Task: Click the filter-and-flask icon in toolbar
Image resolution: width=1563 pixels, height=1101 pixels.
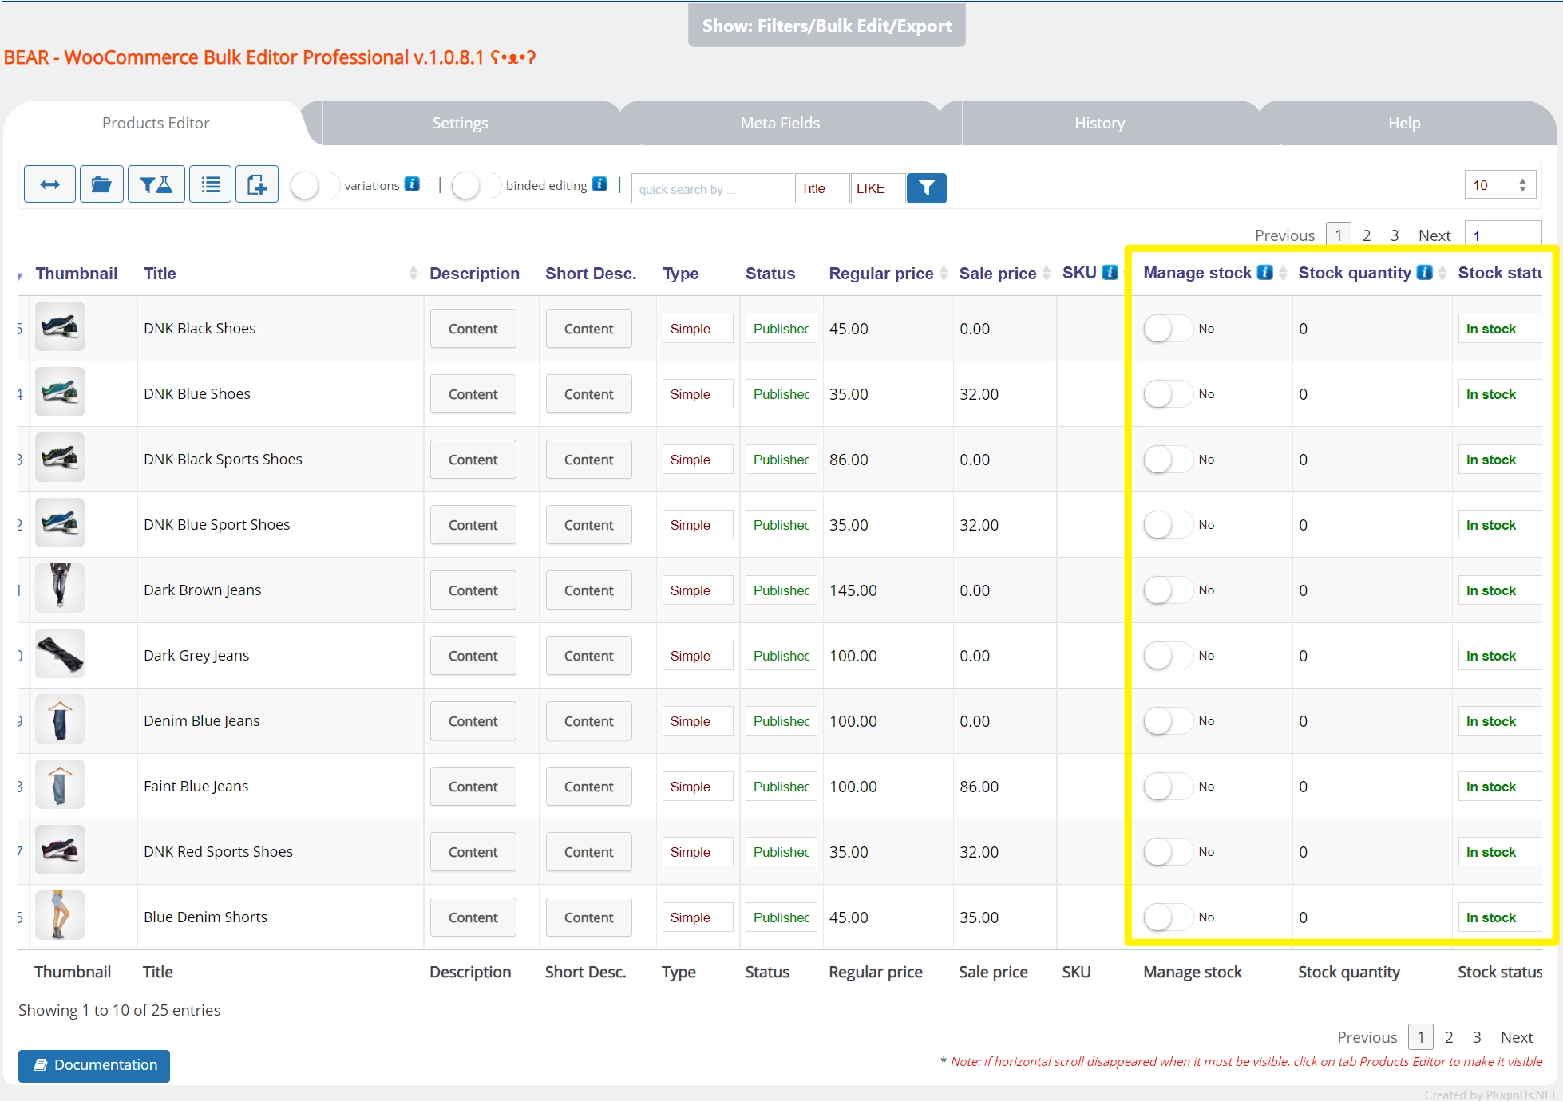Action: [156, 184]
